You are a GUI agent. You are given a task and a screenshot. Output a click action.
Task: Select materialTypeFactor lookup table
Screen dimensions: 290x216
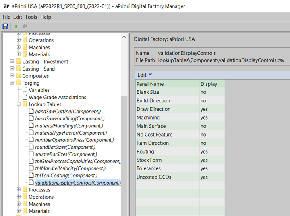coord(71,133)
